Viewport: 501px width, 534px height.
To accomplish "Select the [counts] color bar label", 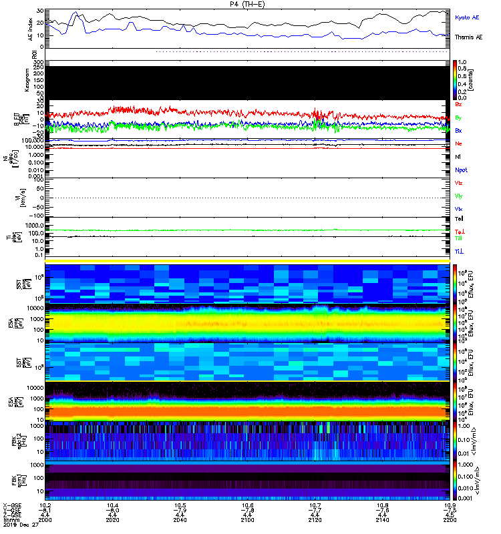I will pos(471,80).
